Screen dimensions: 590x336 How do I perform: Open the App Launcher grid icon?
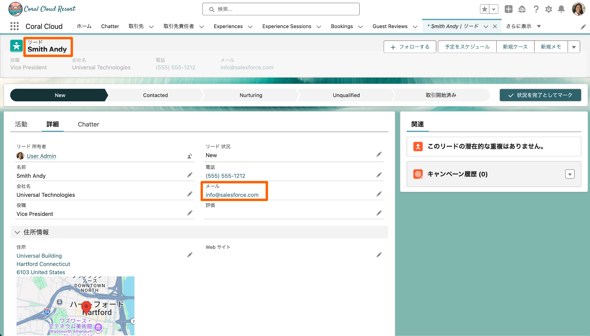coord(14,26)
